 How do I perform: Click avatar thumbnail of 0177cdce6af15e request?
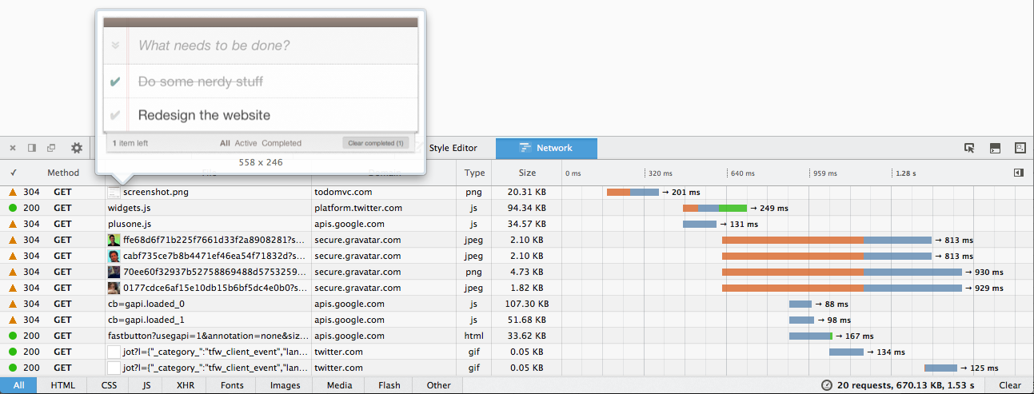point(114,288)
